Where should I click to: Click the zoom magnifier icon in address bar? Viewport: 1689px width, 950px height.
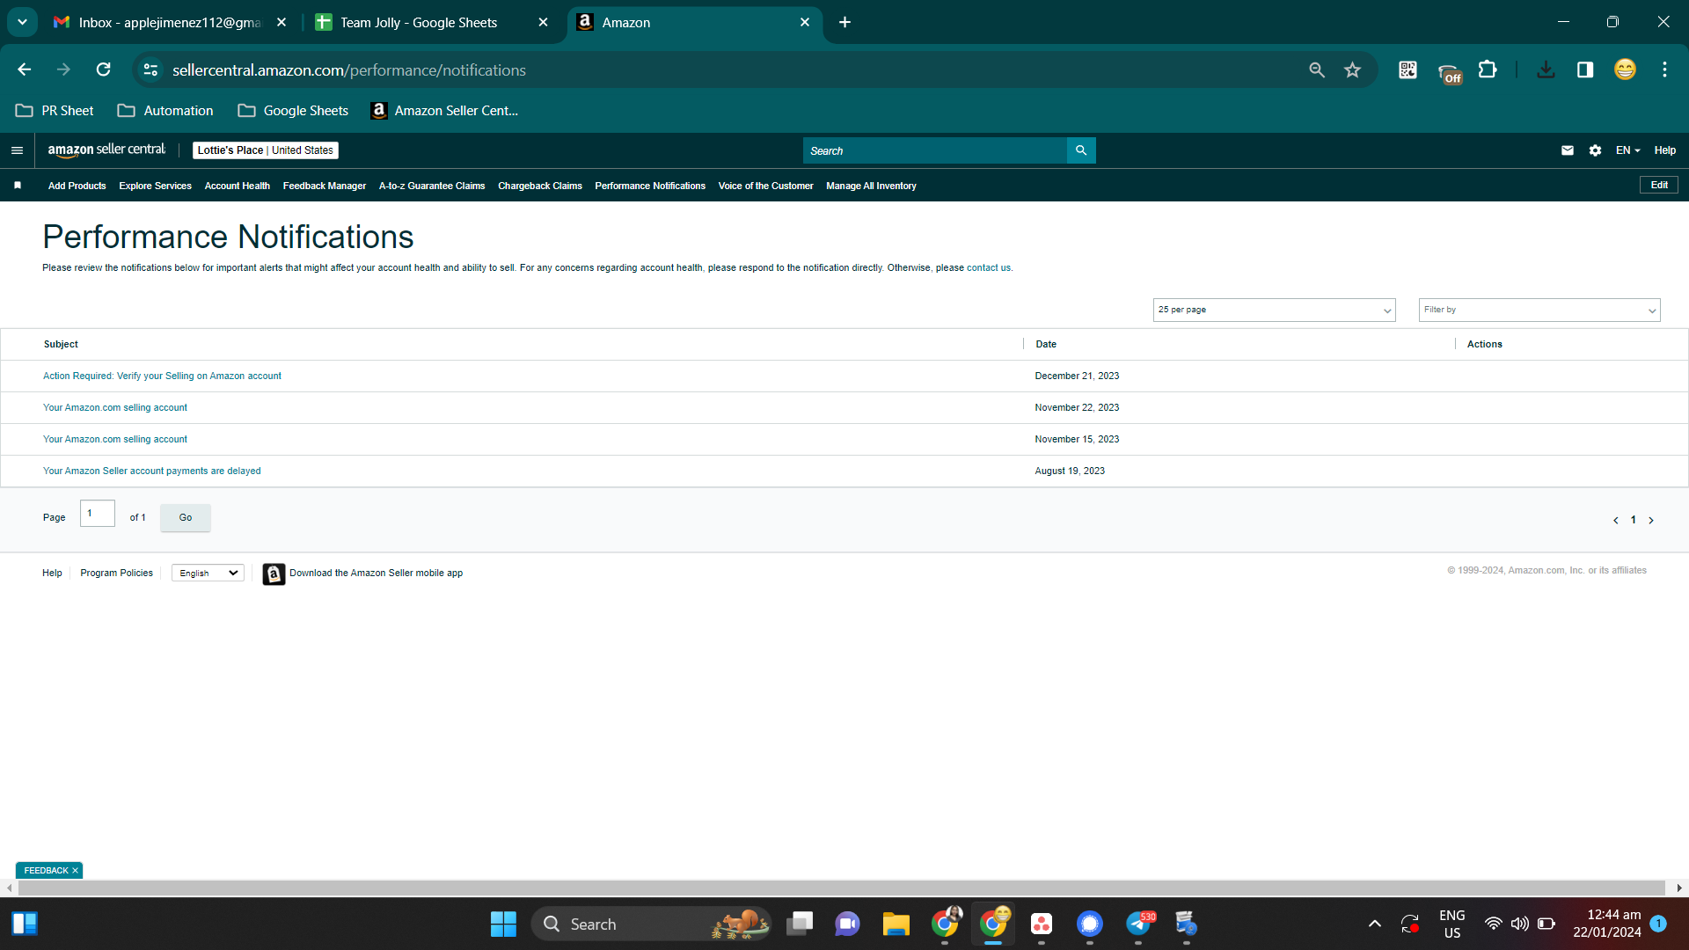click(1317, 69)
